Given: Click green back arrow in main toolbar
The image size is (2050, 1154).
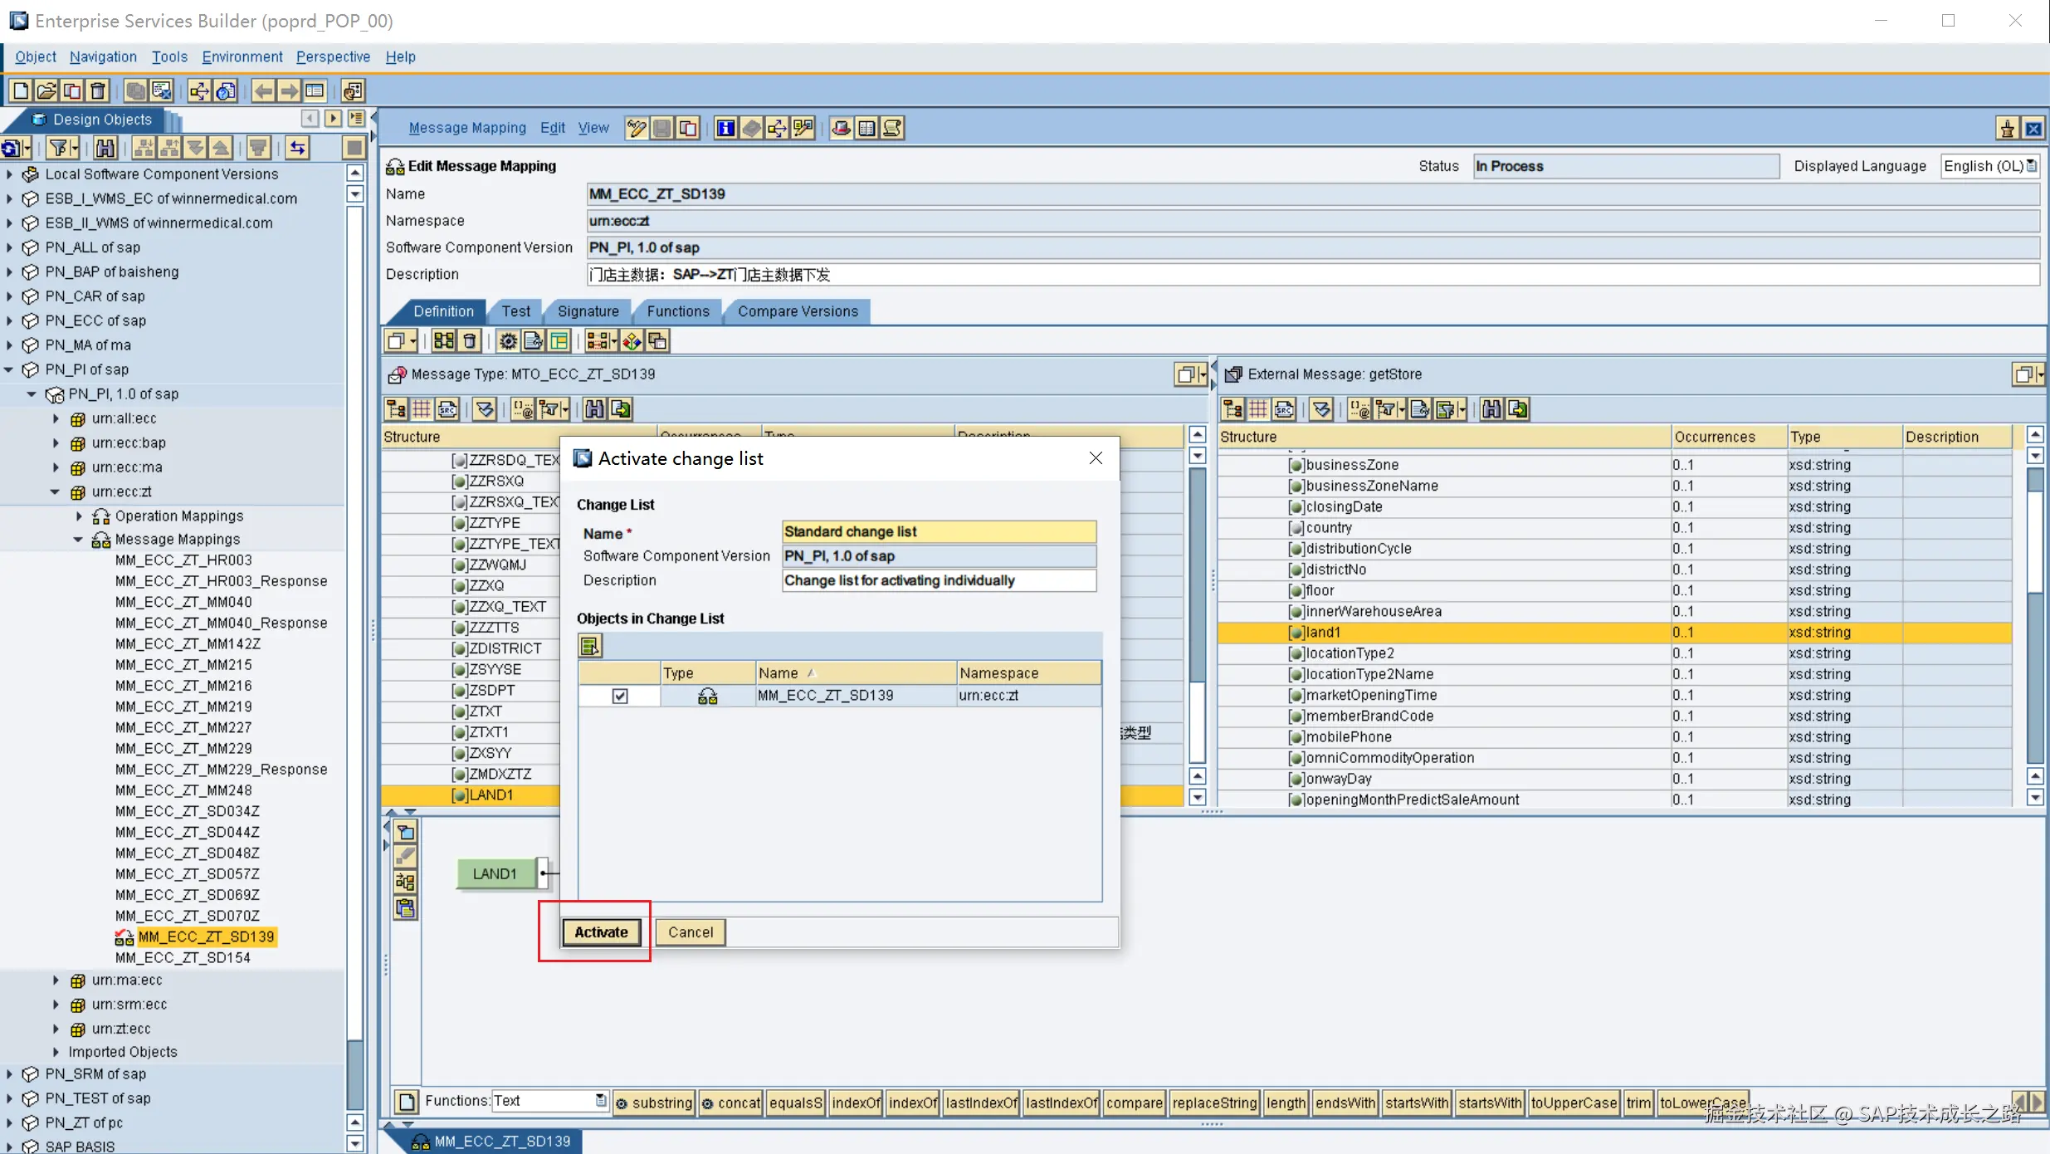Looking at the screenshot, I should coord(263,90).
